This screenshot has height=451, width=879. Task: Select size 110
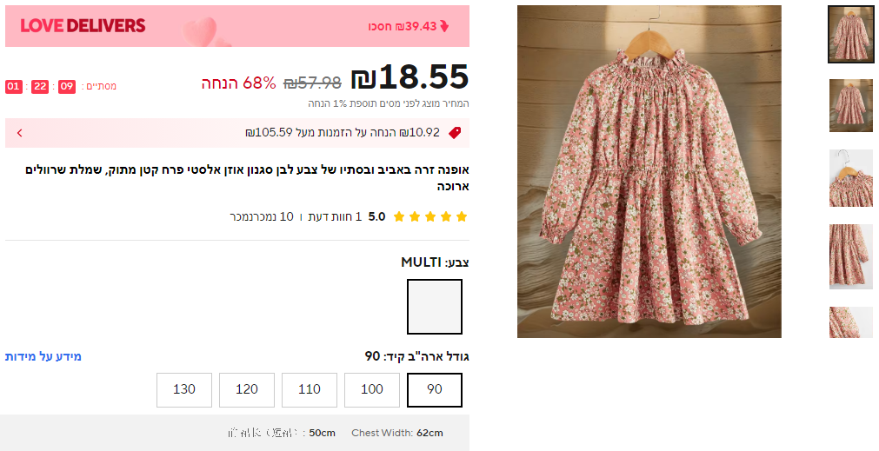point(310,389)
